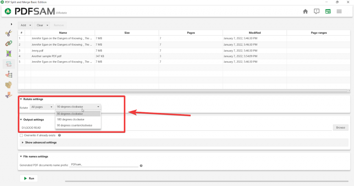Image resolution: width=354 pixels, height=186 pixels.
Task: Click the Page ranges column header
Action: (318, 33)
